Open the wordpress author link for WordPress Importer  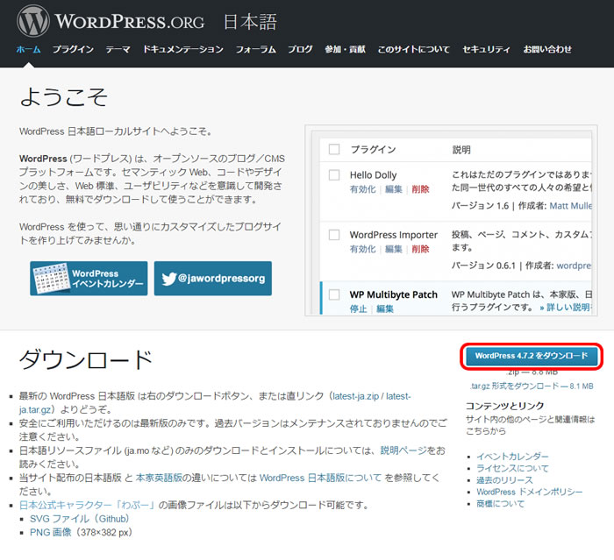(574, 266)
